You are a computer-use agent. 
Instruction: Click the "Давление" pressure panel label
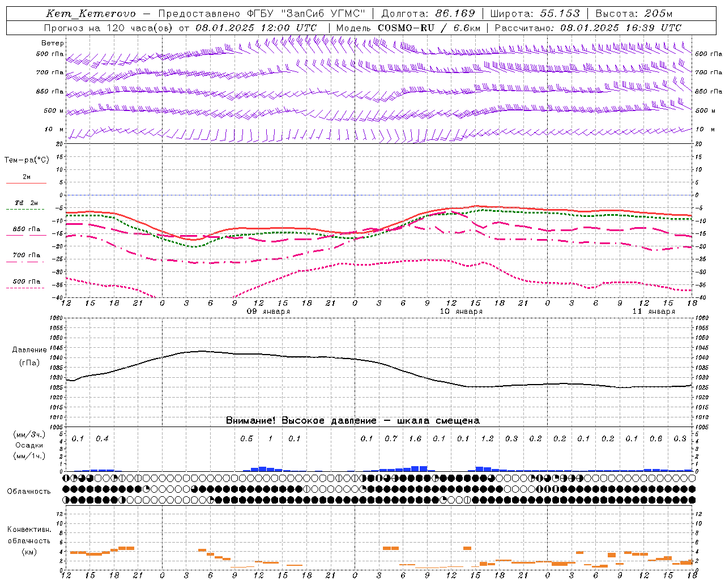coord(29,350)
